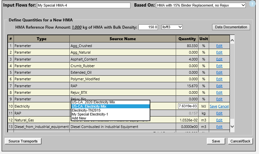Click Edit link for Asphalt_Content row
Screen dimensions: 259x154
[x=219, y=59]
